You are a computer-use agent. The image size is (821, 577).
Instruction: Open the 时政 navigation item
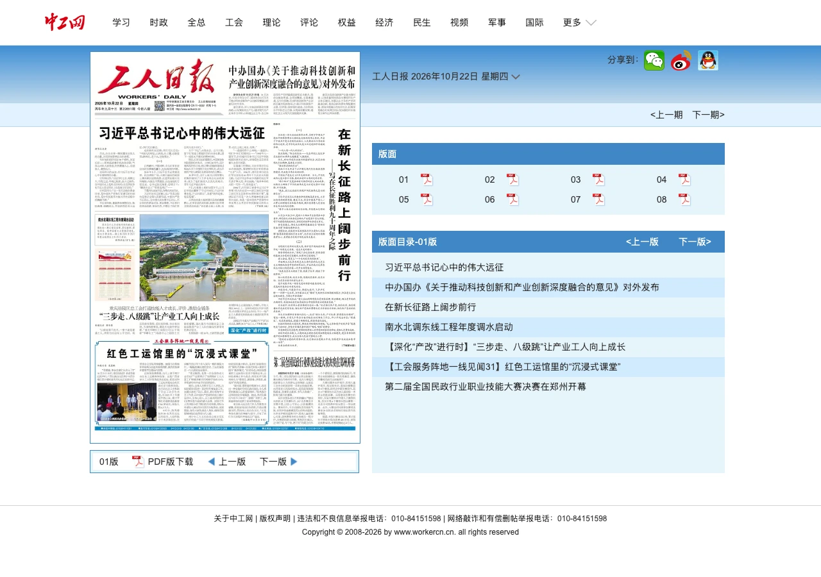click(159, 22)
